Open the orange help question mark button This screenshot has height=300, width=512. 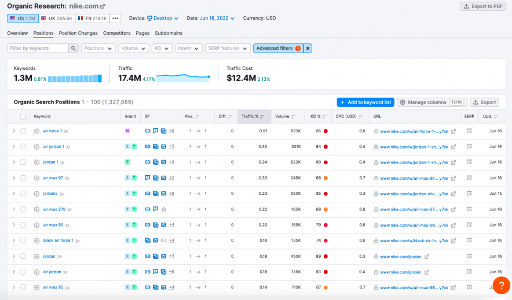501,286
